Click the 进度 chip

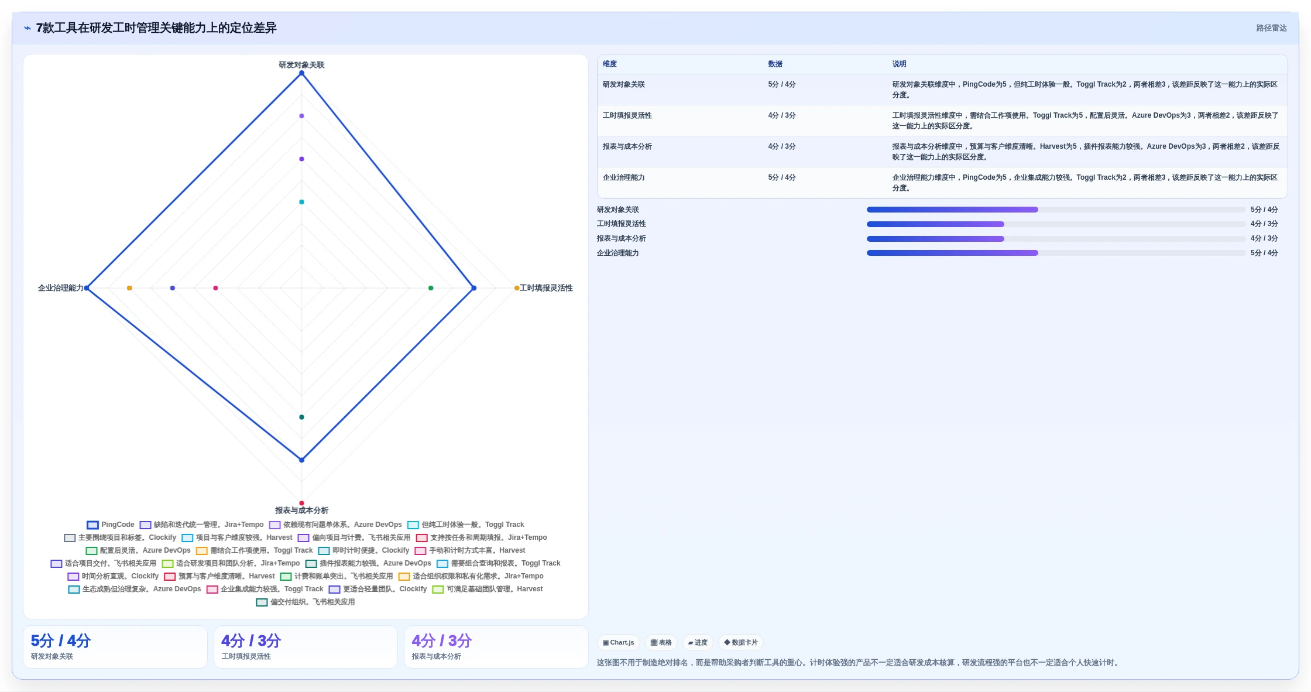coord(698,642)
